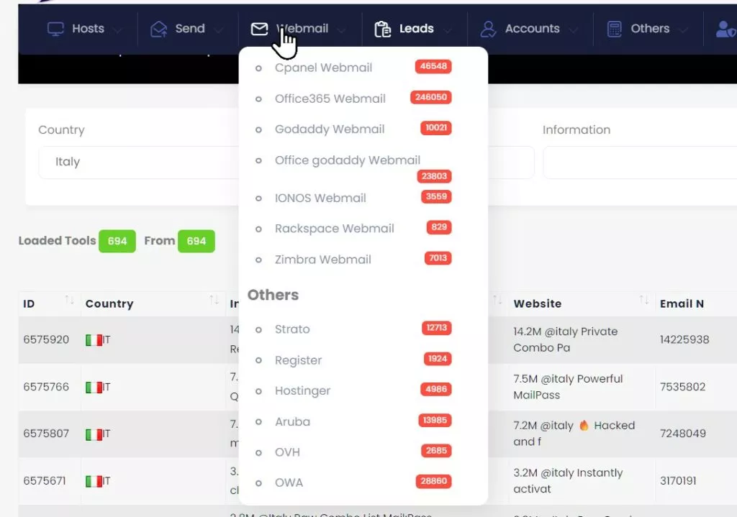Click the Hosts monitor icon

[x=55, y=29]
